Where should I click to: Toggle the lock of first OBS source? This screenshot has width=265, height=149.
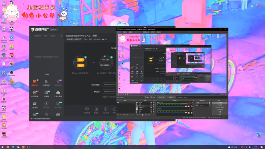click(154, 102)
